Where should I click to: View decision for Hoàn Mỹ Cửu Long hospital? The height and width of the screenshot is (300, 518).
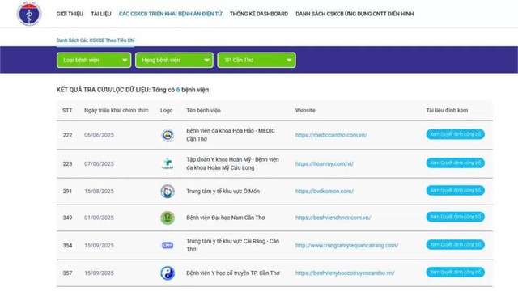(x=455, y=163)
